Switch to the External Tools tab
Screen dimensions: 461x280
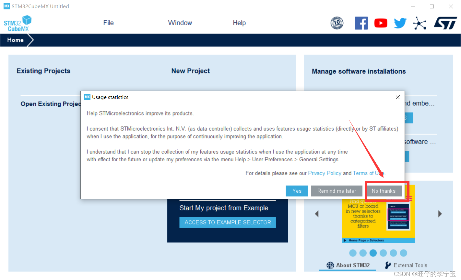406,265
